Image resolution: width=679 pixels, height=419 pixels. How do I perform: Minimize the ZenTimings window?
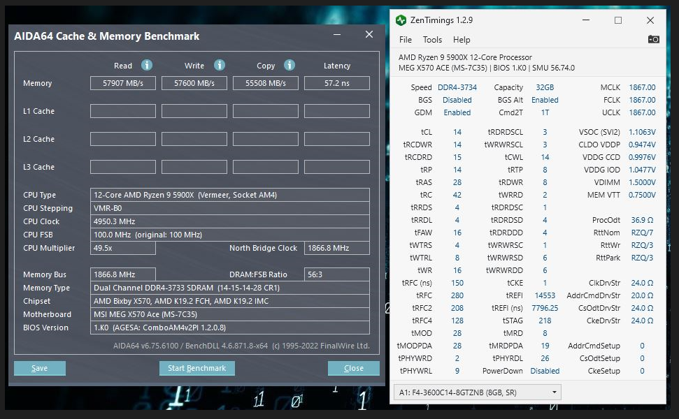pyautogui.click(x=586, y=20)
